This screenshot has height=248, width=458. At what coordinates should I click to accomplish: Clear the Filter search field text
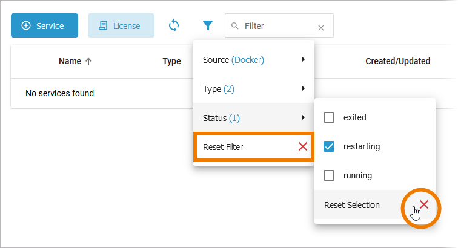[321, 27]
